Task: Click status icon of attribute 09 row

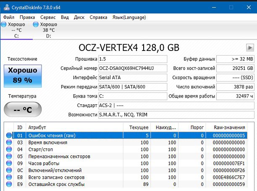Action: (9, 163)
